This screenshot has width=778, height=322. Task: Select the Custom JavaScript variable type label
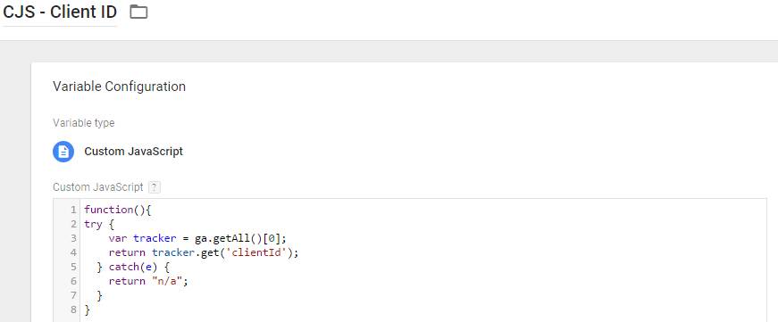pos(133,152)
